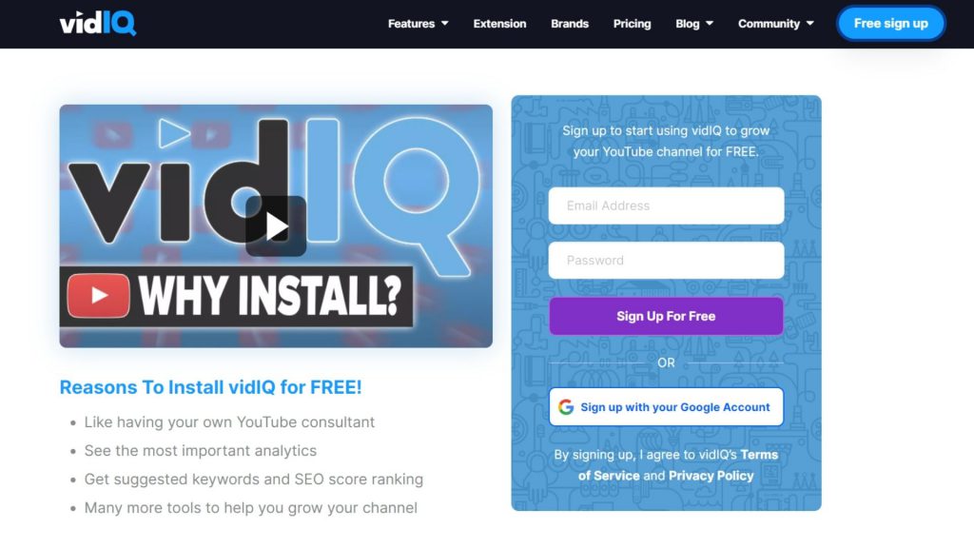Click the Google G logo icon
Image resolution: width=974 pixels, height=548 pixels.
pyautogui.click(x=565, y=407)
